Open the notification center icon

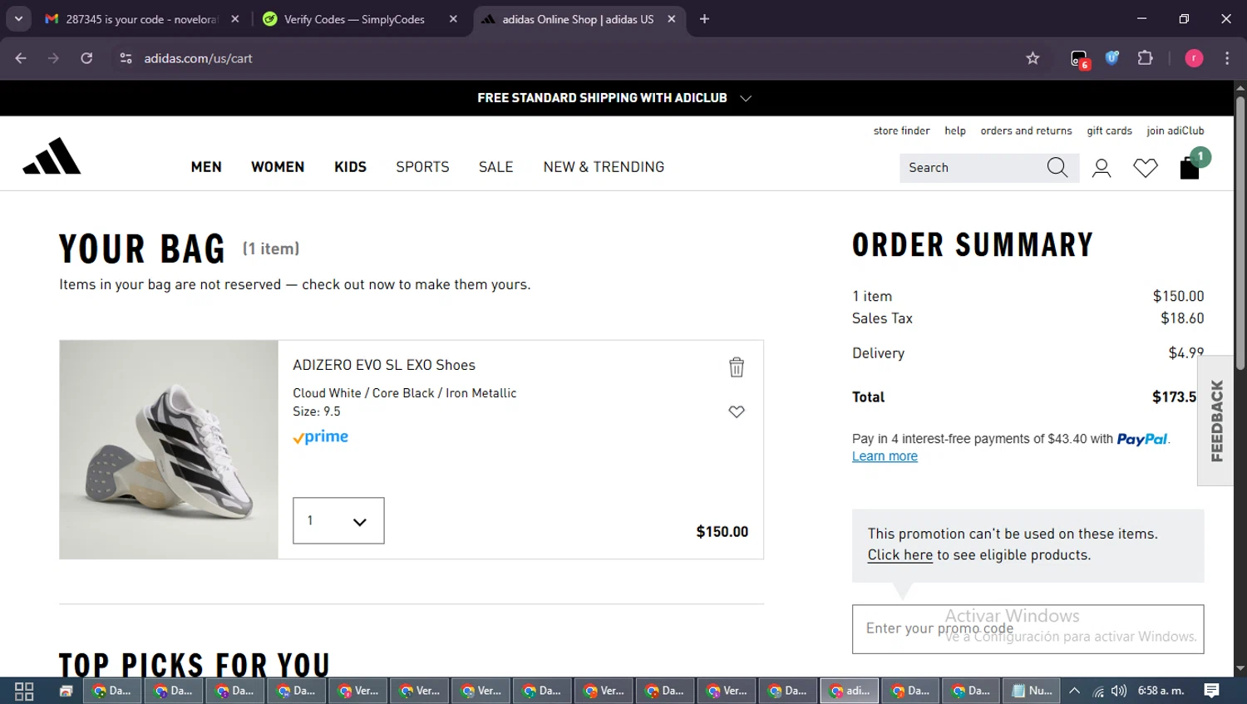1211,691
